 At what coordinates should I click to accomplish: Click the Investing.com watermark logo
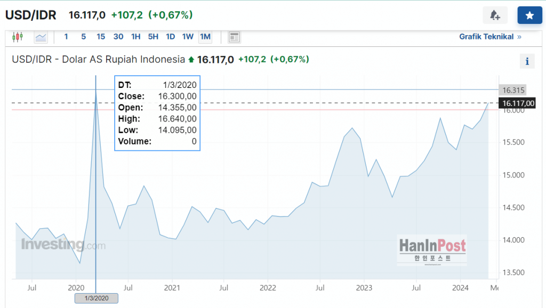[x=63, y=245]
